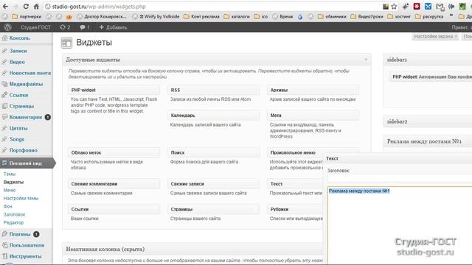The height and width of the screenshot is (265, 472).
Task: Open Ссылки in left admin menu
Action: (x=18, y=95)
